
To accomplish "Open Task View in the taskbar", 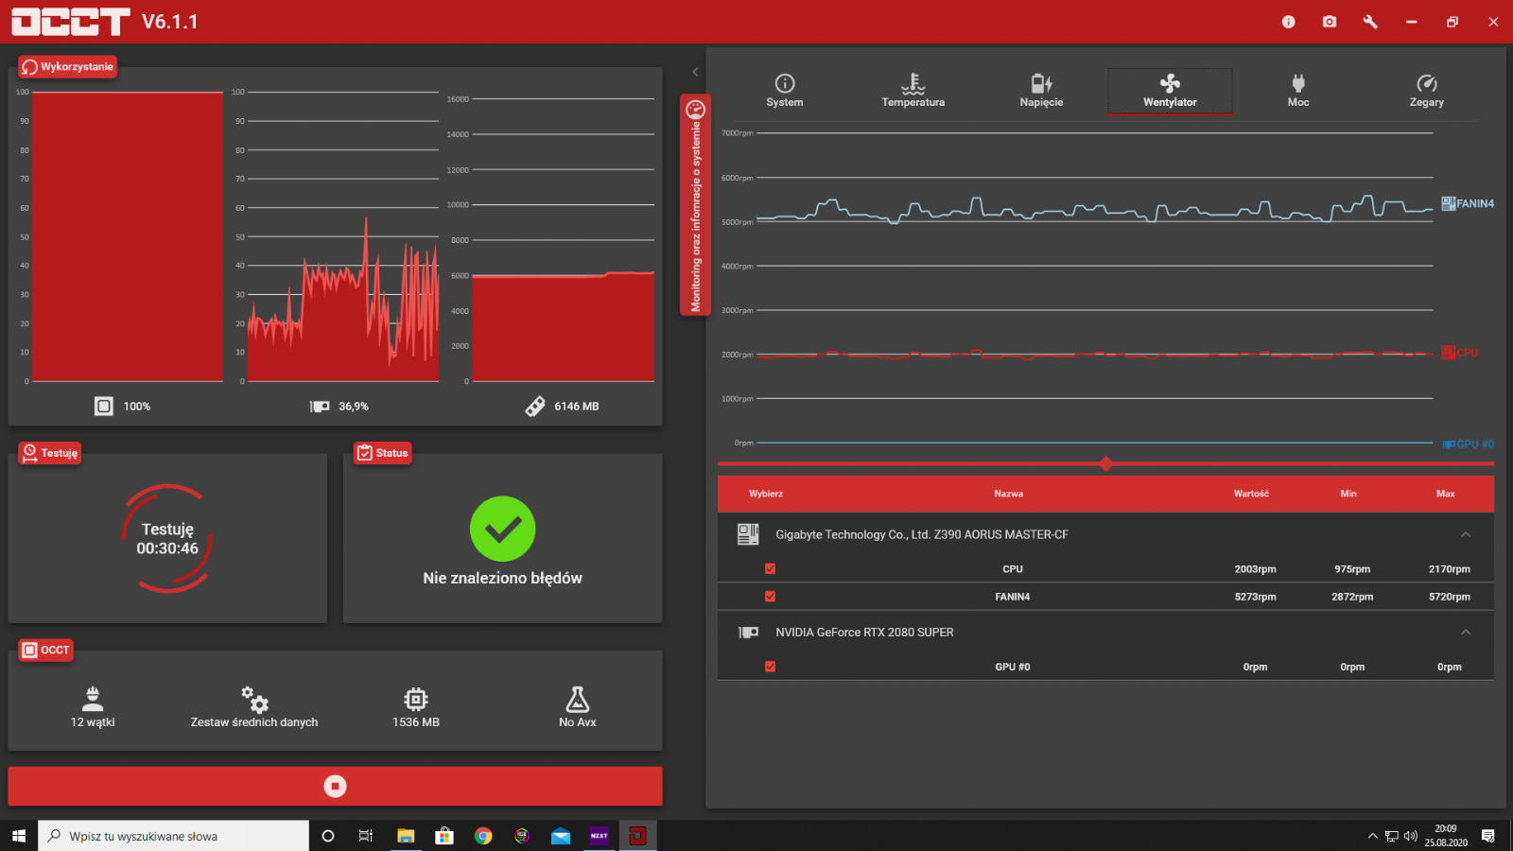I will tap(366, 836).
